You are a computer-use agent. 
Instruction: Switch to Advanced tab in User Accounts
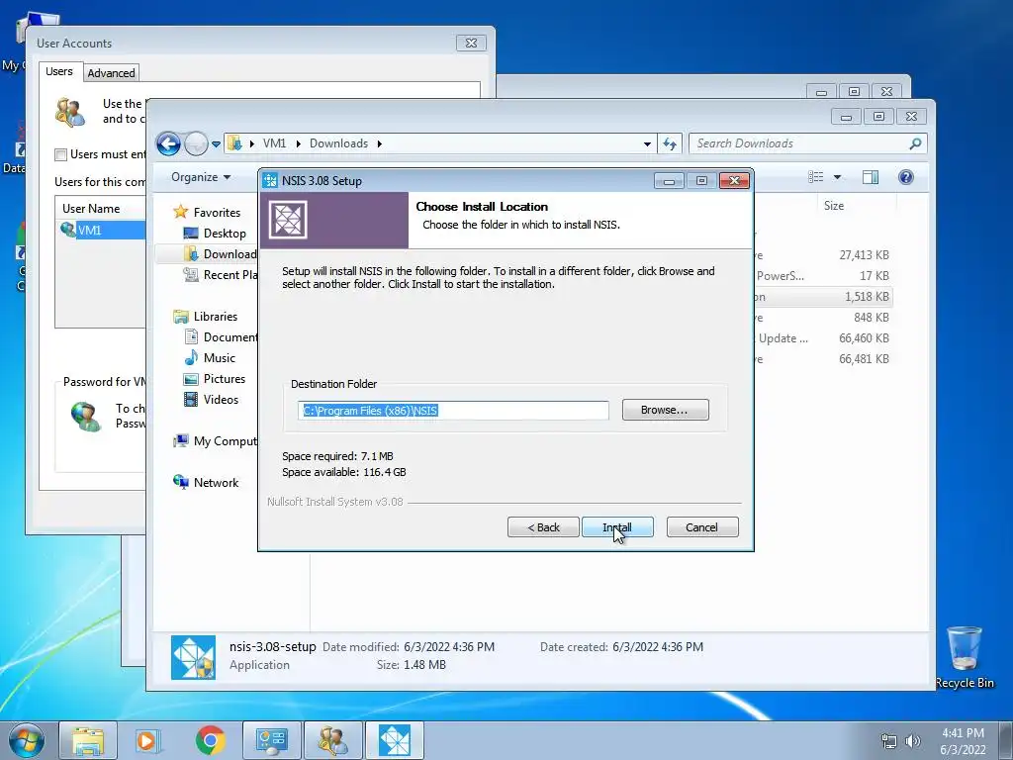[x=111, y=73]
